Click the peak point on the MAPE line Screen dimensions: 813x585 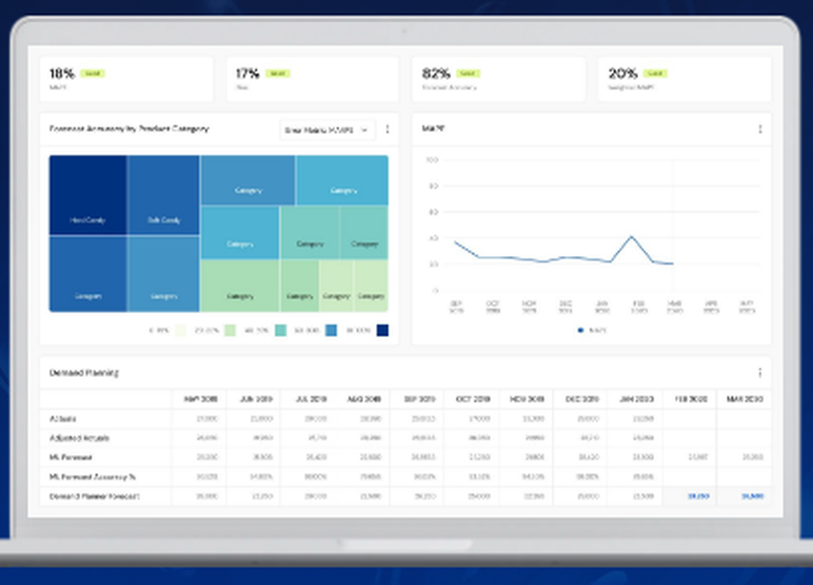[x=631, y=236]
